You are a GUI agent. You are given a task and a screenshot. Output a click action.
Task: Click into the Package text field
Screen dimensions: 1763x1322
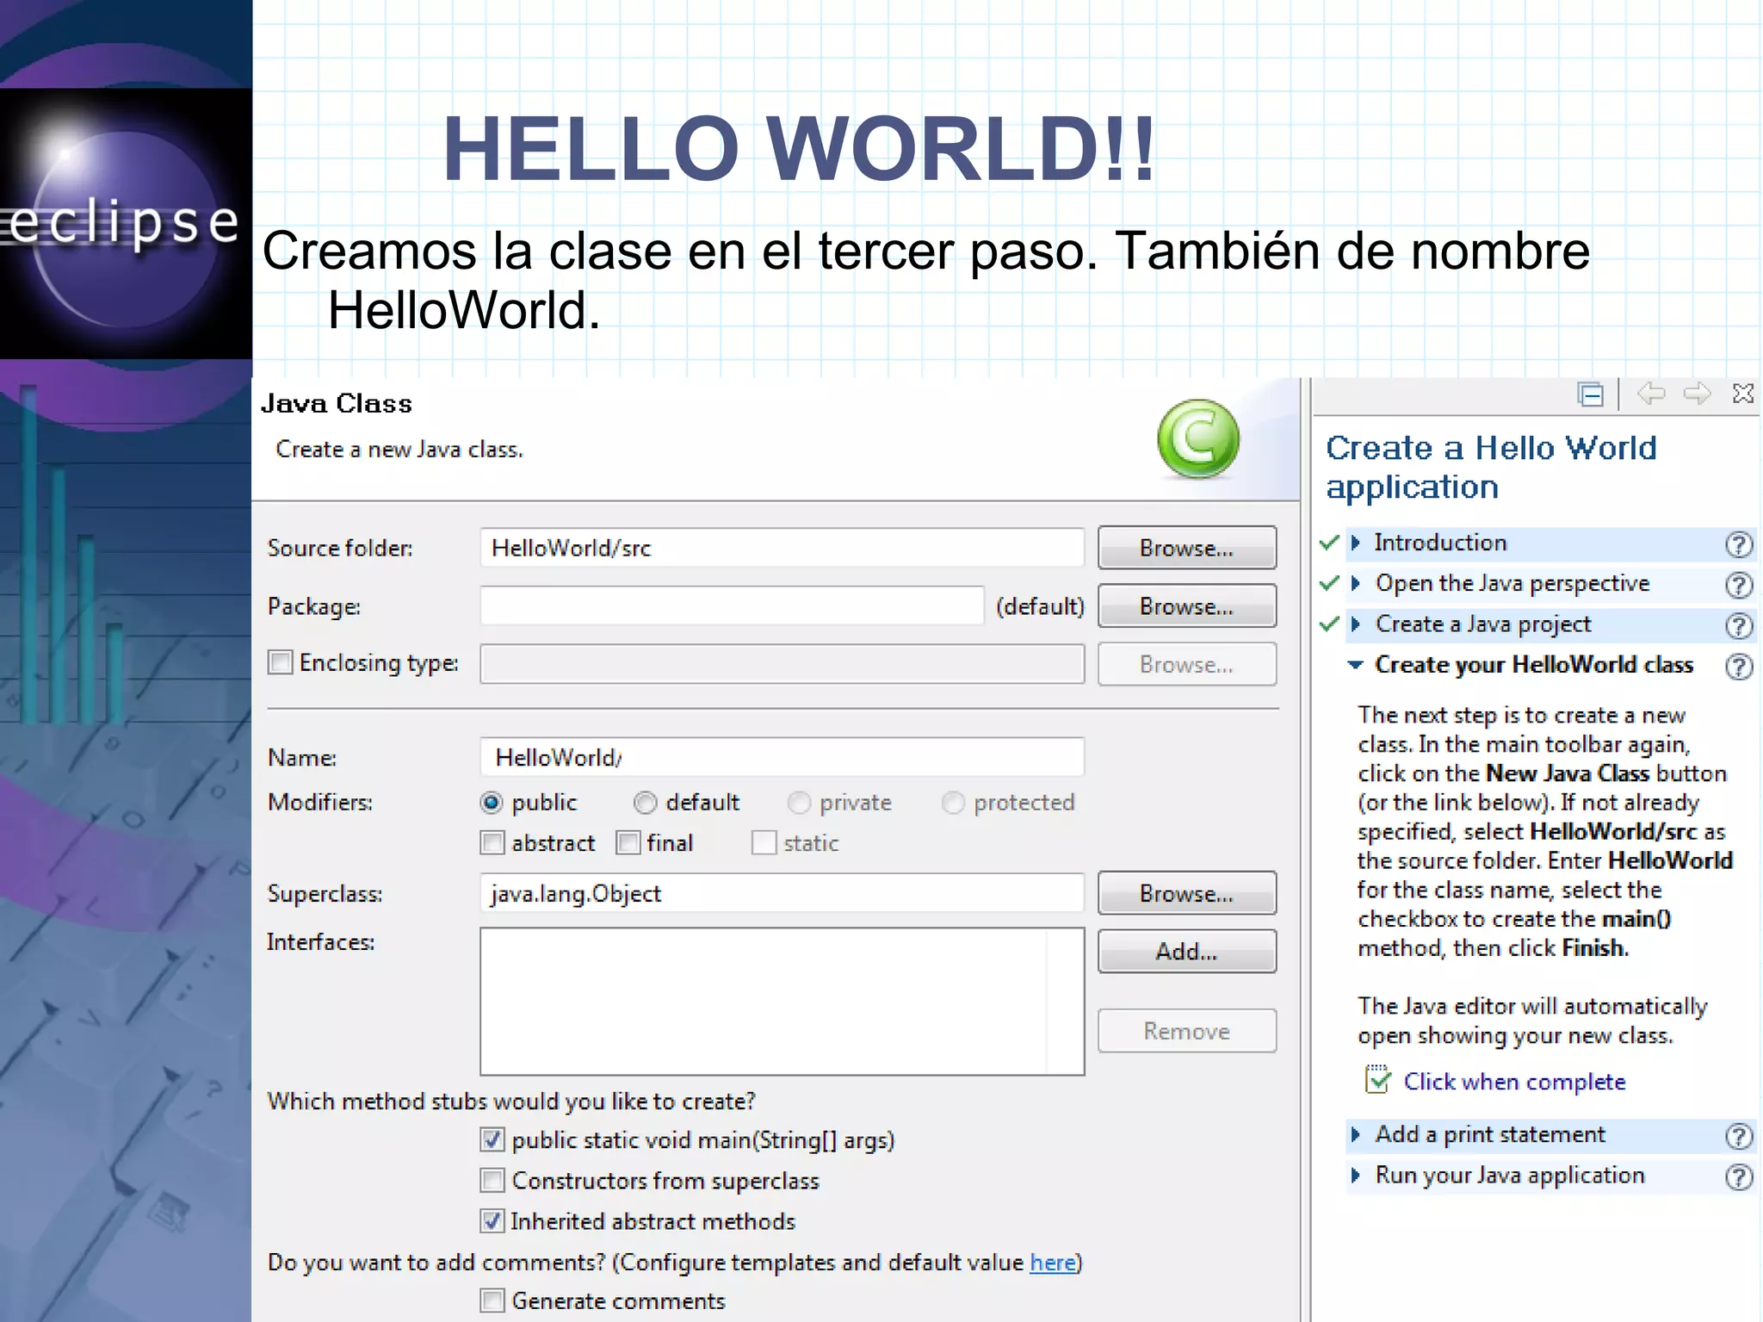732,606
